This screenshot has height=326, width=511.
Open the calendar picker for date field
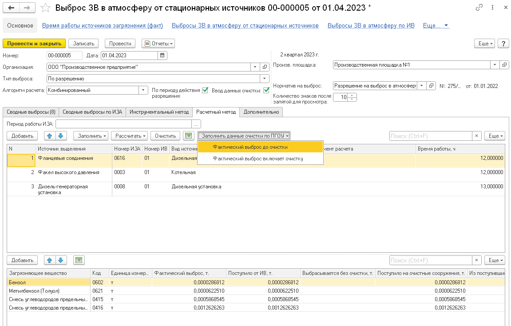[162, 56]
